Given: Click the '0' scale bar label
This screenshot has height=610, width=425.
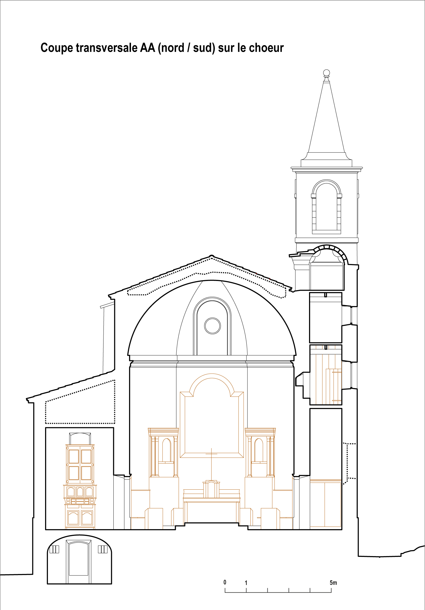Looking at the screenshot, I should (225, 582).
